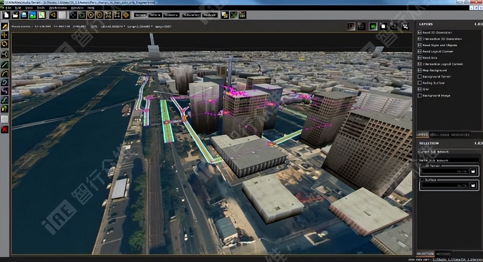Switch to the Historic tab at bottom right
This screenshot has height=262, width=483.
pyautogui.click(x=443, y=254)
